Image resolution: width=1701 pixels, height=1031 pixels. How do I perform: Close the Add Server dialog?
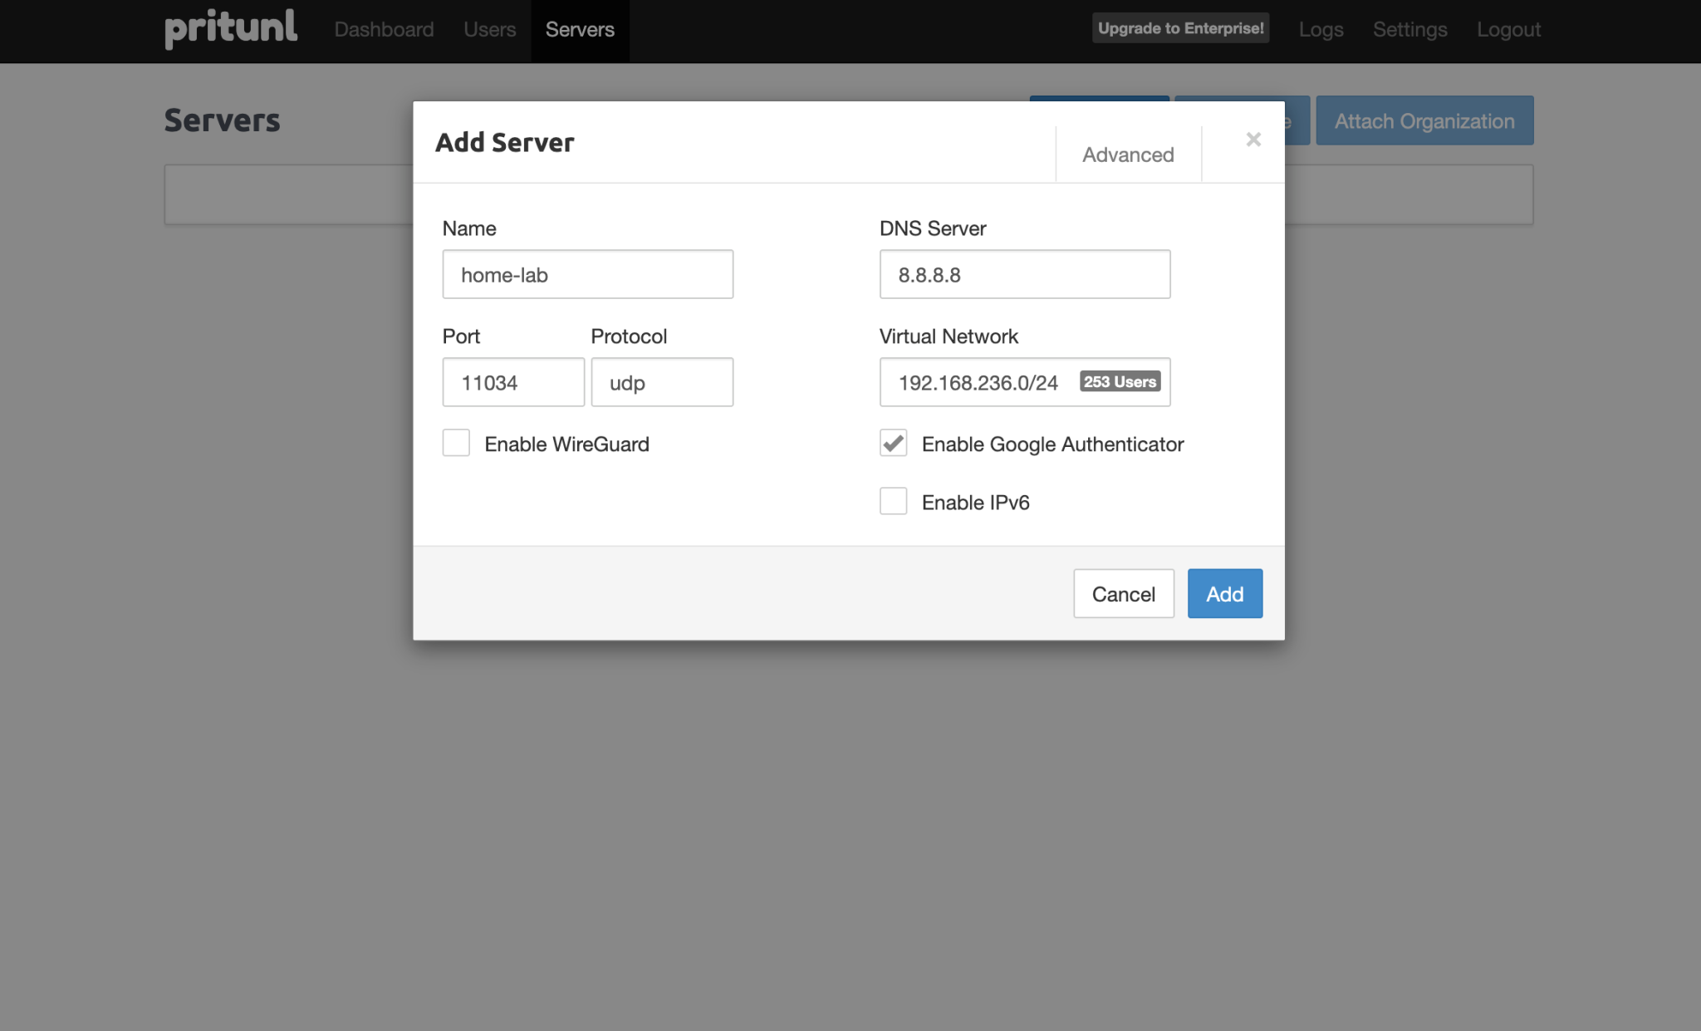click(1252, 140)
